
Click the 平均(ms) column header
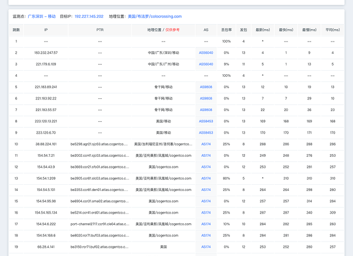[x=333, y=30]
